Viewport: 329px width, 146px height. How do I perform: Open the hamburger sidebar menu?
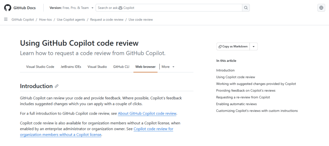pos(6,20)
